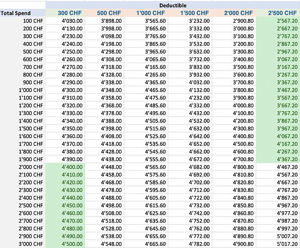The height and width of the screenshot is (248, 300).
Task: Select green cell showing 4'400.00
Action: (x=65, y=167)
